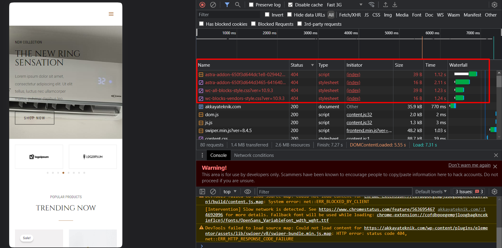This screenshot has width=502, height=248.
Task: Filter by Other requests
Action: [491, 15]
